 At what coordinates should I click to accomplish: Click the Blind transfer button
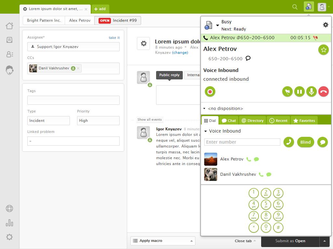(x=305, y=142)
